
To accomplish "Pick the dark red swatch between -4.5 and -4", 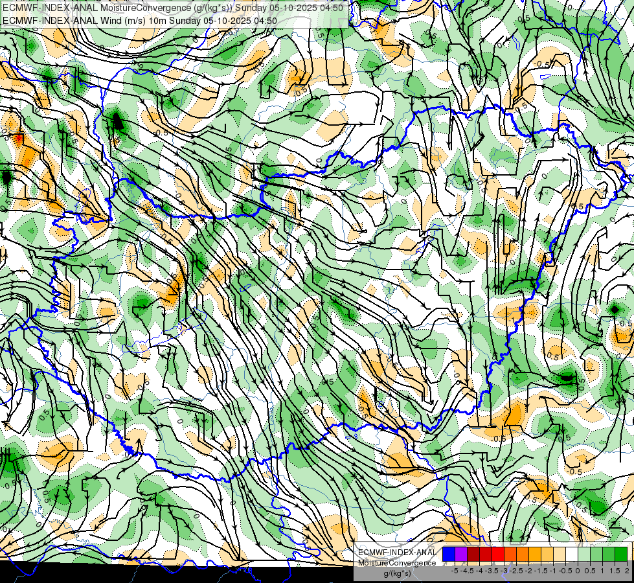I will [x=473, y=554].
